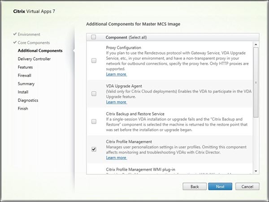Jump to the Summary step

tap(26, 84)
